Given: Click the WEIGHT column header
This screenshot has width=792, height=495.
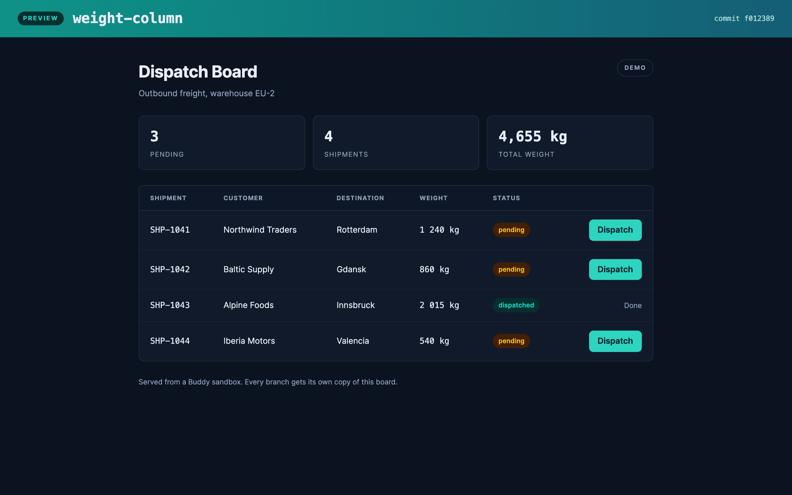Looking at the screenshot, I should pyautogui.click(x=434, y=198).
